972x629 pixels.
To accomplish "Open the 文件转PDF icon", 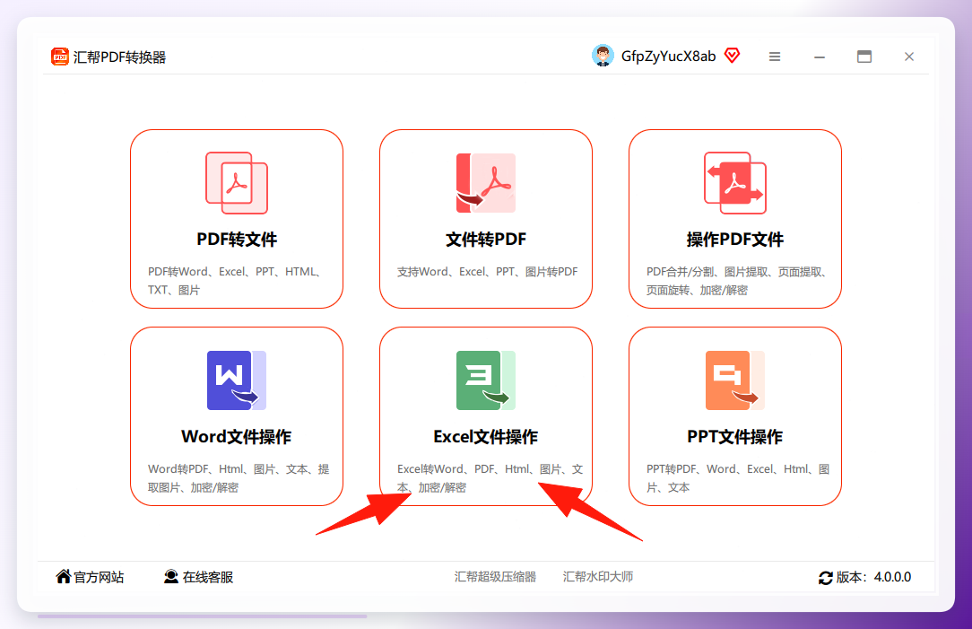I will (486, 183).
